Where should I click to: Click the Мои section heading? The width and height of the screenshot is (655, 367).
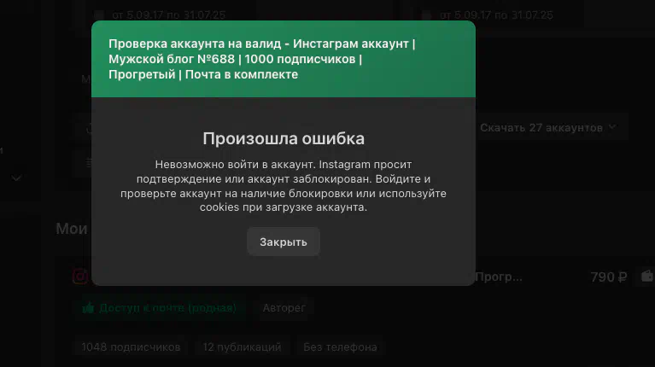(x=72, y=229)
